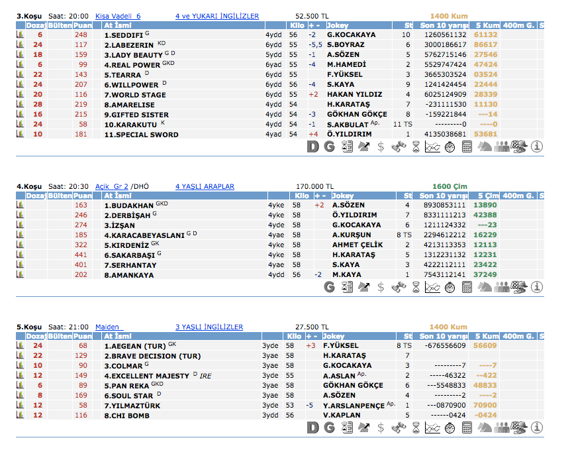The width and height of the screenshot is (568, 456).
Task: Open the calculator icon under race 5
Action: (467, 427)
